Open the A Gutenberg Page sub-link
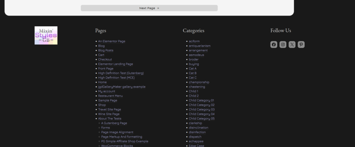Viewport: 355px width, 147px height. click(114, 123)
